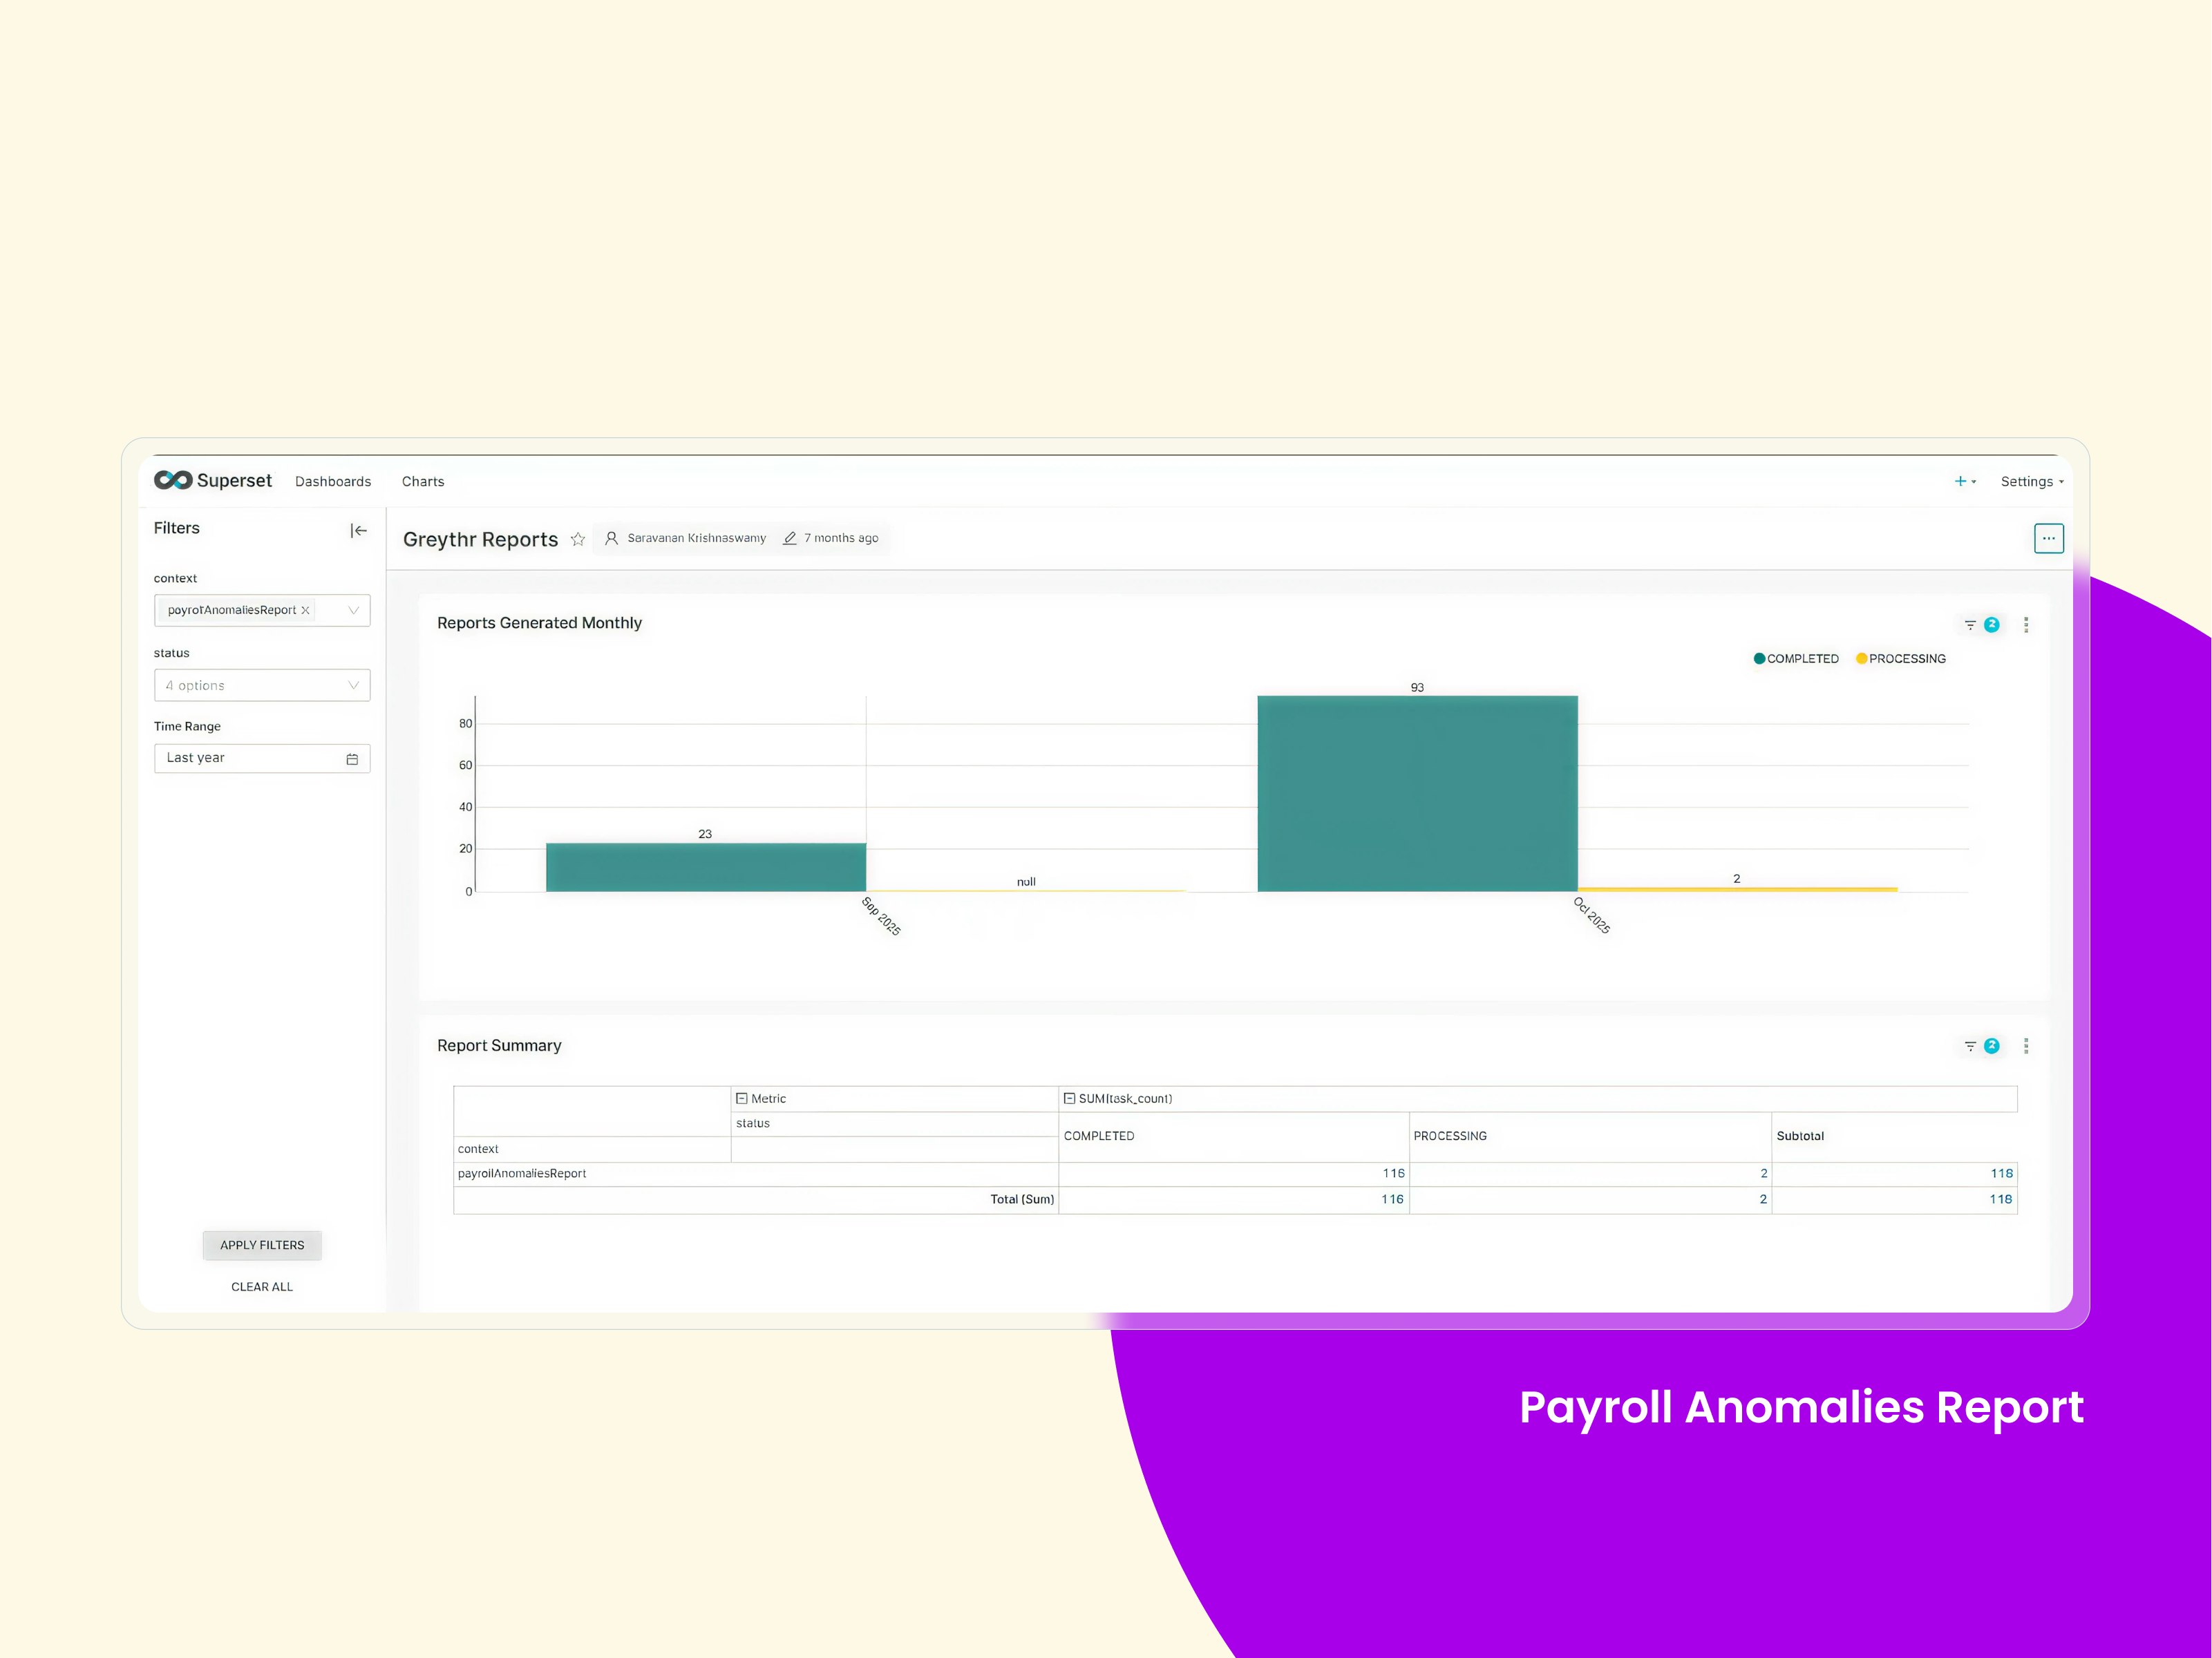
Task: Collapse the Filters sidebar panel
Action: coord(358,531)
